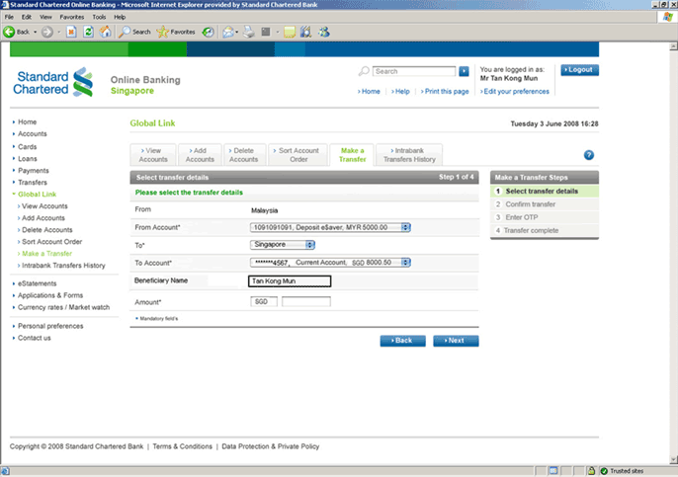Collapse the Global Link sidebar section
The image size is (678, 477).
tap(35, 195)
